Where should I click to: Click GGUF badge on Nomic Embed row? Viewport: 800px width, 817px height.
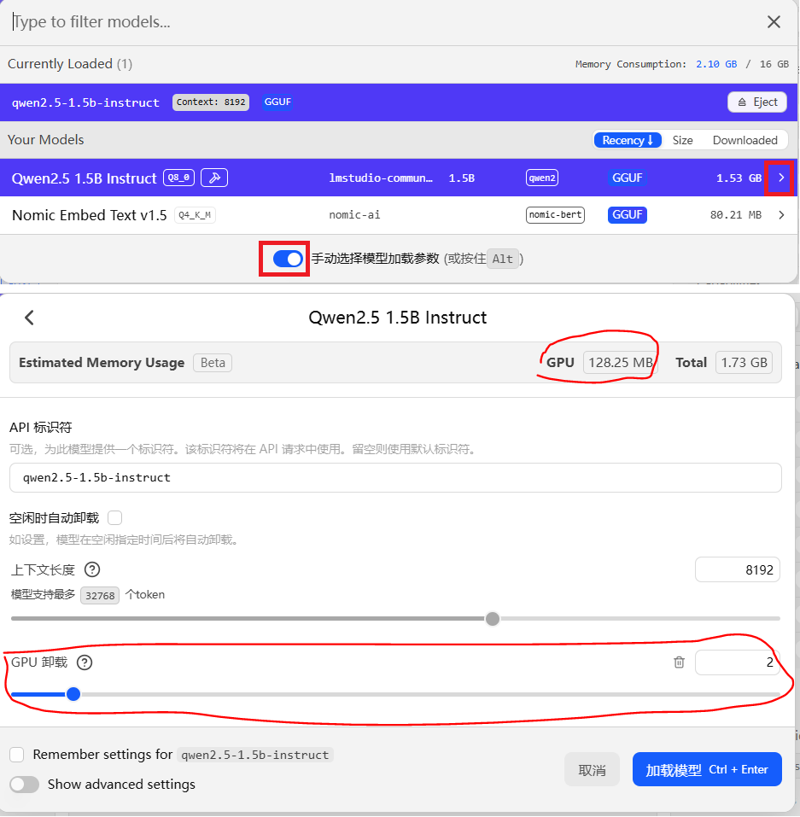[x=627, y=214]
